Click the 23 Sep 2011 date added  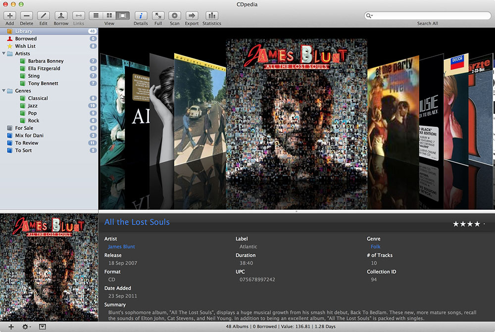pyautogui.click(x=123, y=296)
